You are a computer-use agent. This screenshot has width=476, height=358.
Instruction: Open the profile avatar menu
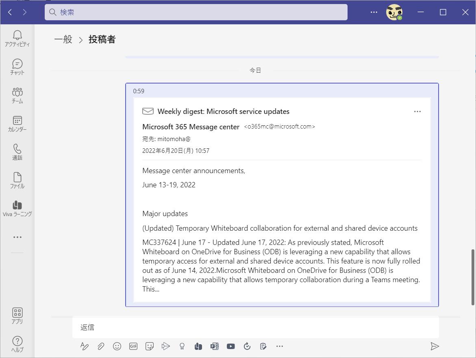[394, 12]
